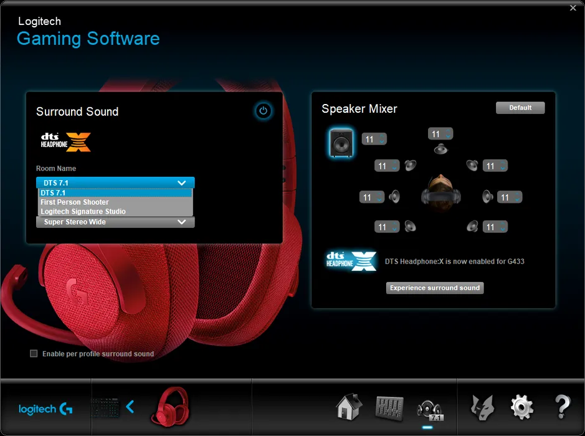Click the settings gear icon
The width and height of the screenshot is (585, 436).
[521, 407]
